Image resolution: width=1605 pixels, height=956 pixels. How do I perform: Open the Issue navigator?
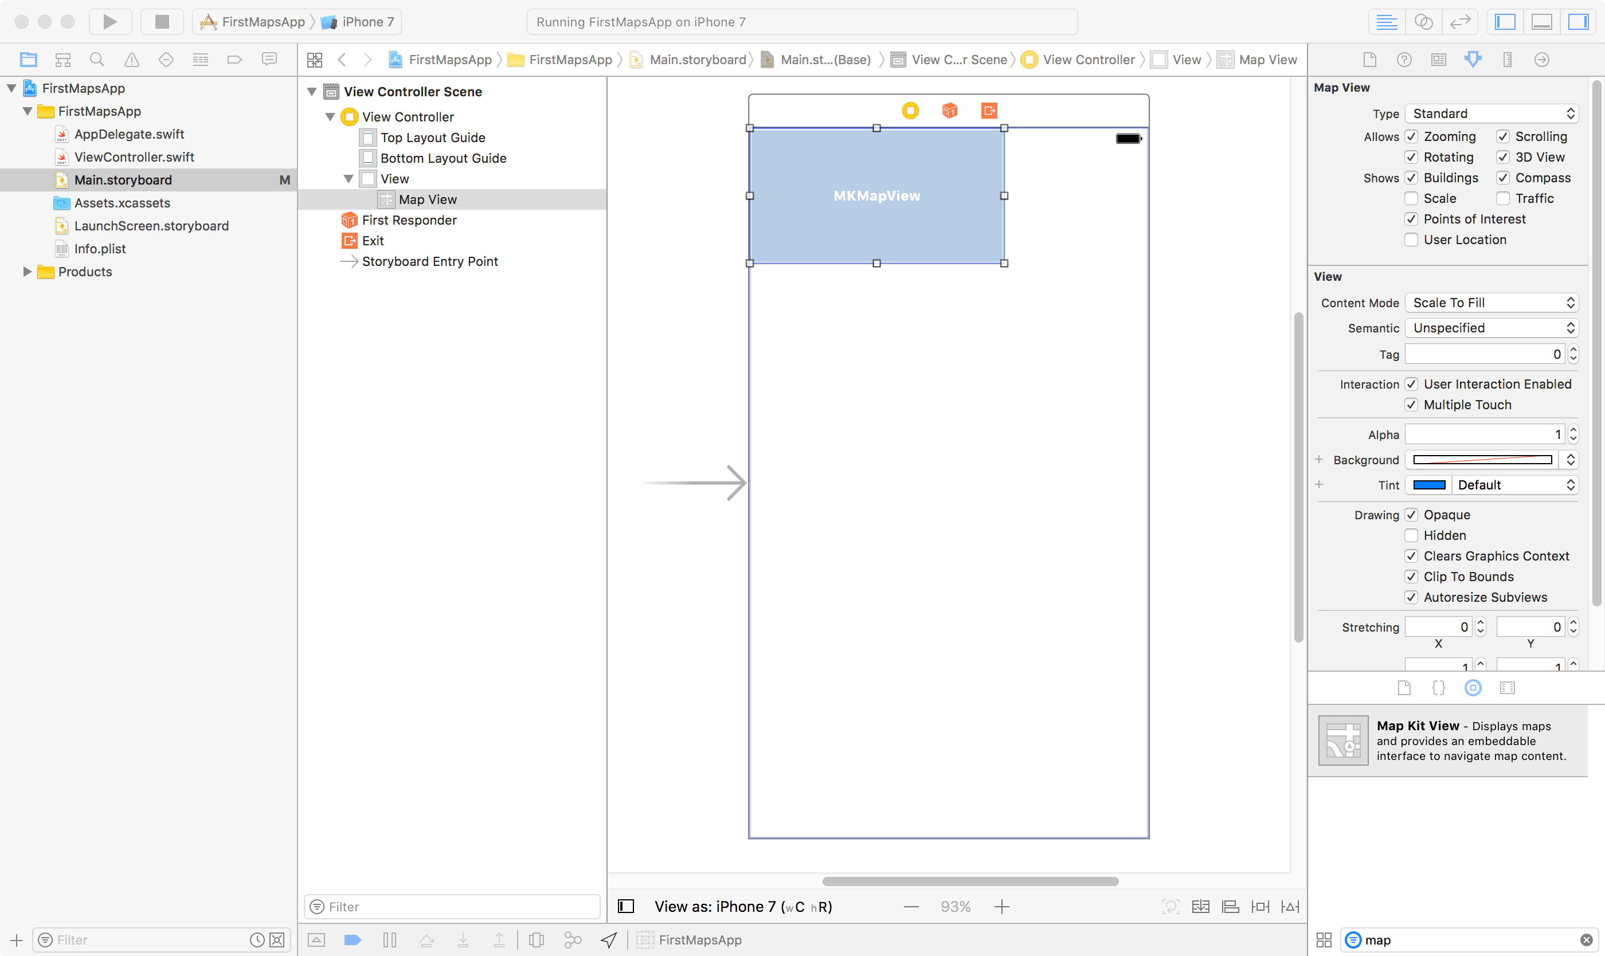[131, 59]
